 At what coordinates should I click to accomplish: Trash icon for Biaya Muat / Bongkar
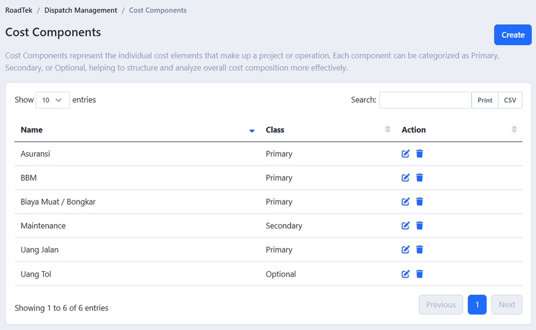click(419, 202)
